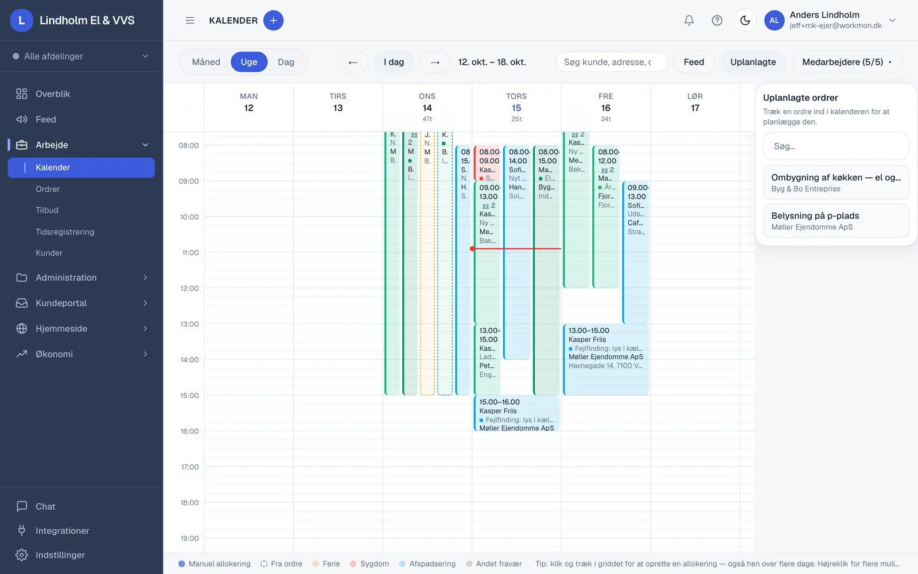This screenshot has width=918, height=574.
Task: Expand the Kundeportal section
Action: [81, 303]
